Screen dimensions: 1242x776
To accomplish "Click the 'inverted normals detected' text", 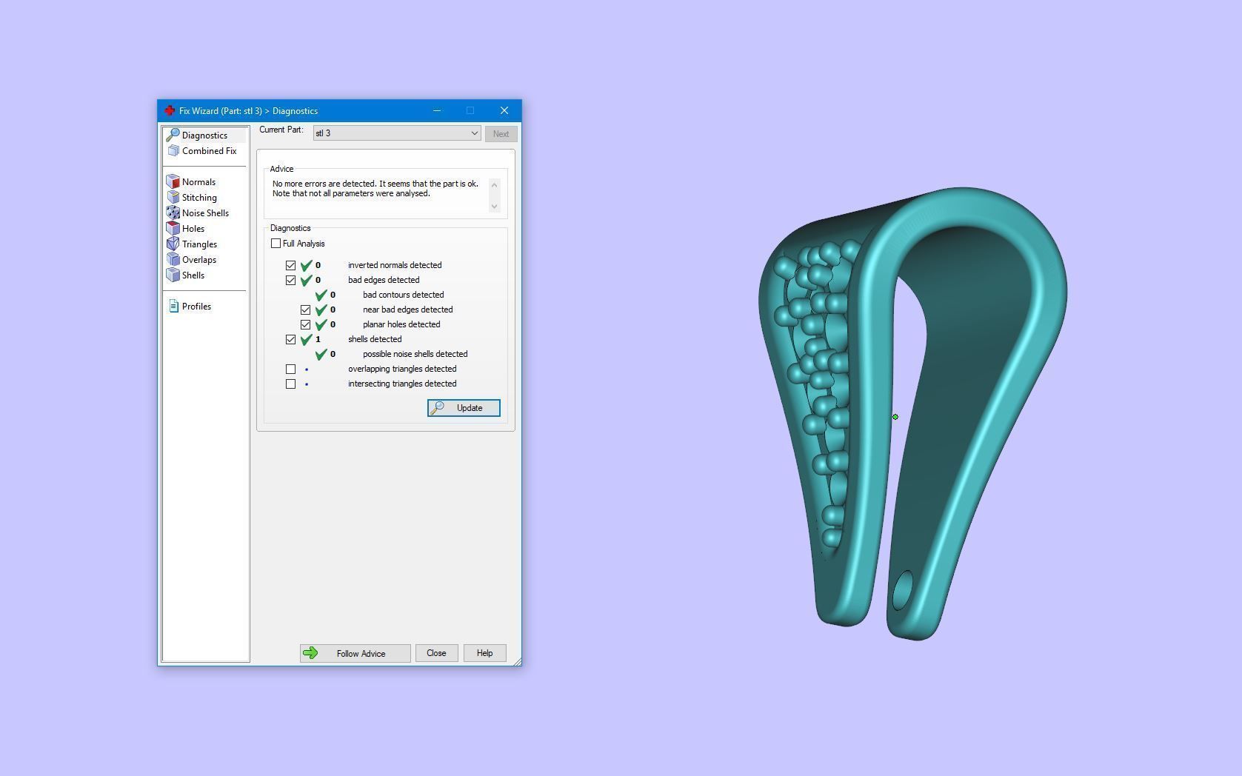I will tap(395, 265).
